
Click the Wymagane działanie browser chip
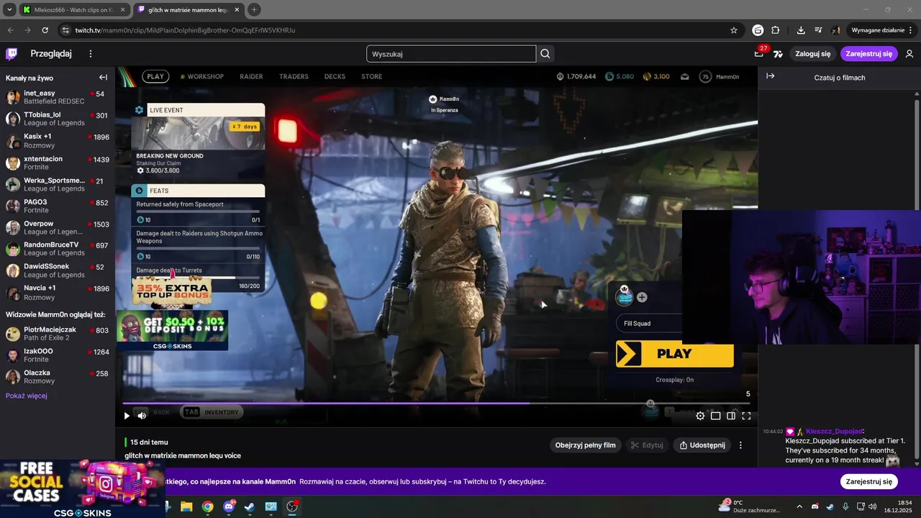882,30
